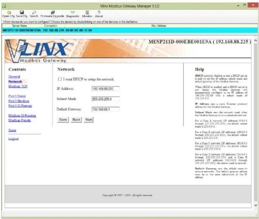The width and height of the screenshot is (259, 219).
Task: Open the Modbus TCP link
Action: [18, 86]
